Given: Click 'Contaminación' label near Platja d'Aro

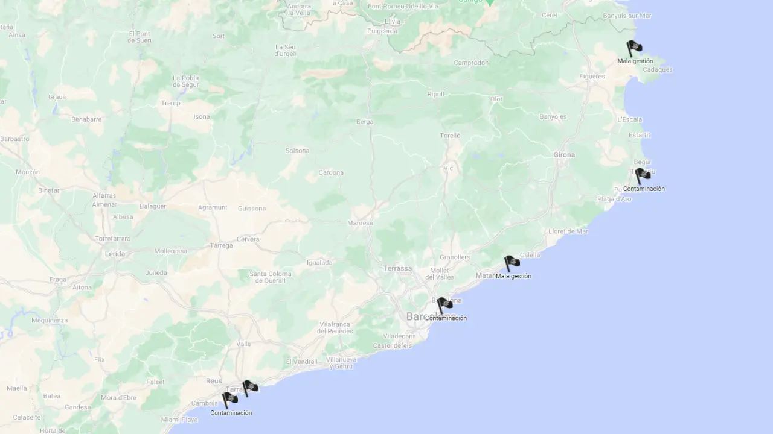Looking at the screenshot, I should (x=644, y=189).
